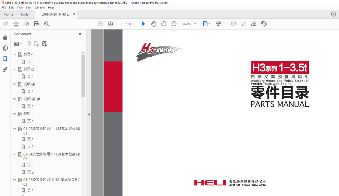Viewport: 339px width, 196px height.
Task: Open the zoom percentage dropdown
Action: (195, 24)
